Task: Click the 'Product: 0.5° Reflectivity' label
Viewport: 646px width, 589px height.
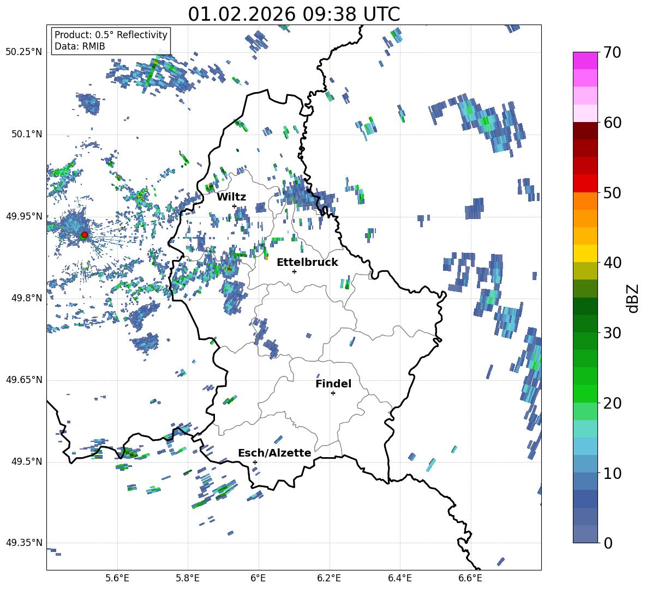Action: [111, 34]
